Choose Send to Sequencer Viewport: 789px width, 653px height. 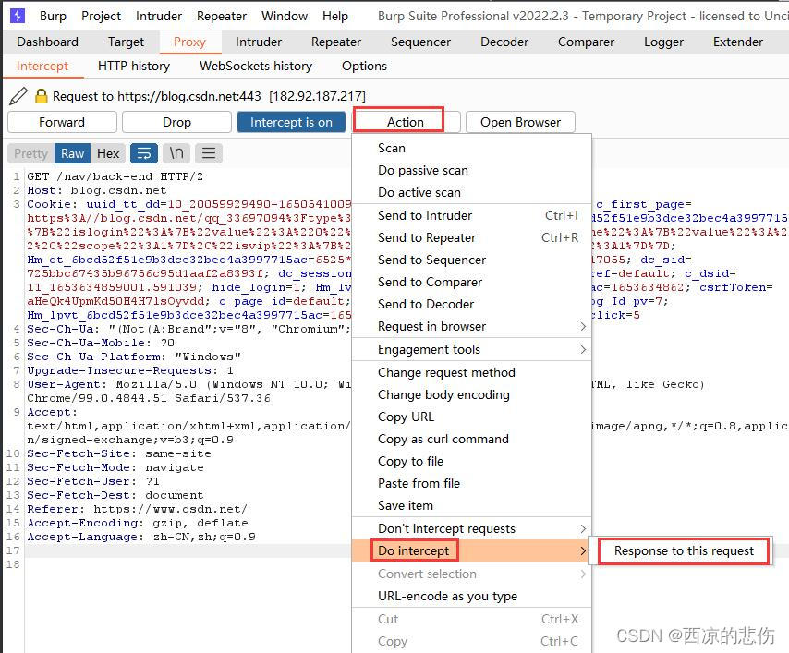471,260
